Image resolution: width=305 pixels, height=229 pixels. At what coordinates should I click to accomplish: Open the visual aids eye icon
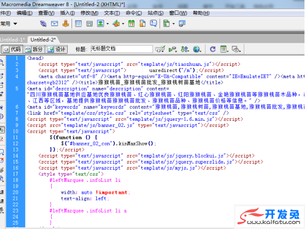tap(236, 49)
